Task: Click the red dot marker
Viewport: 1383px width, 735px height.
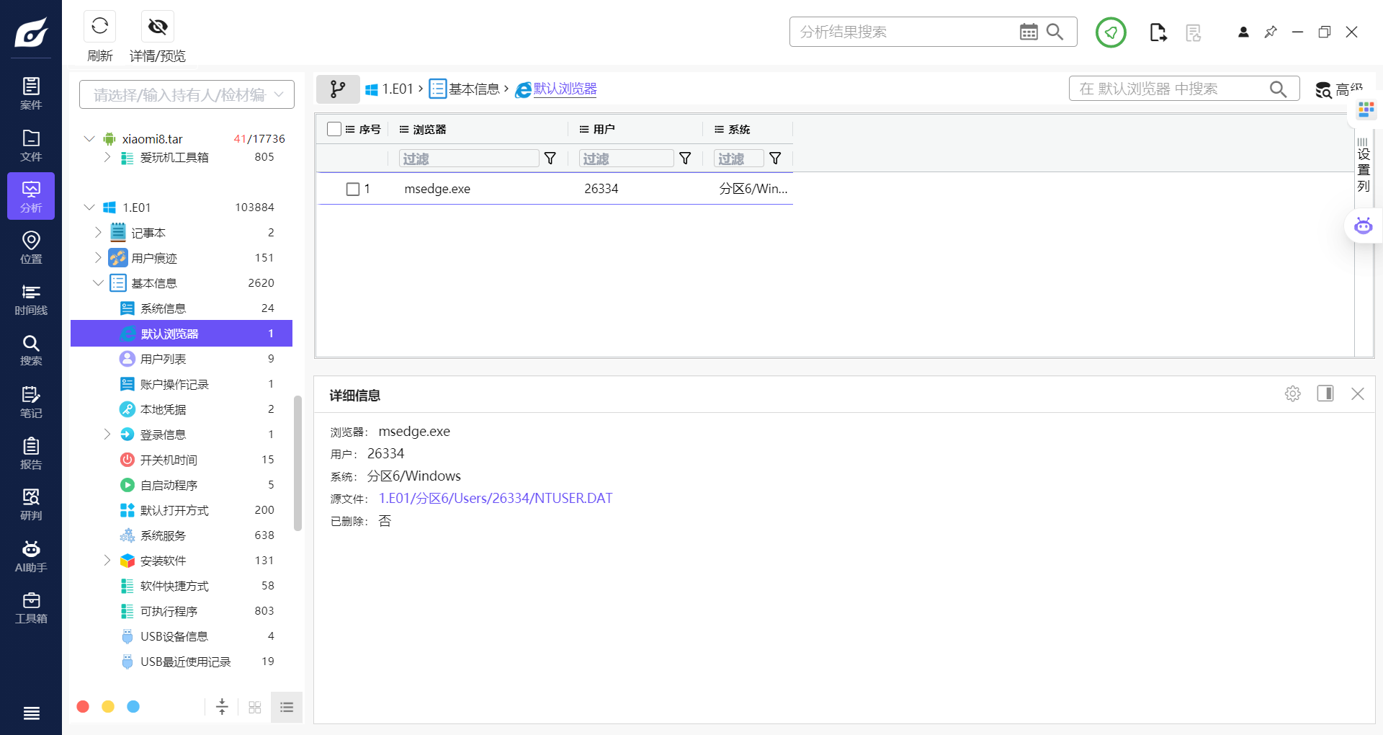Action: pos(83,707)
